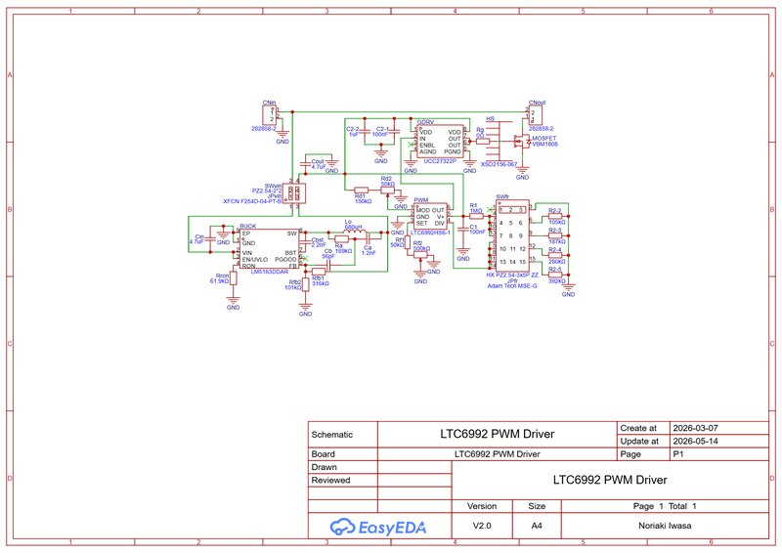Click the Rd1 150kΩ resistor
The width and height of the screenshot is (782, 553).
361,190
